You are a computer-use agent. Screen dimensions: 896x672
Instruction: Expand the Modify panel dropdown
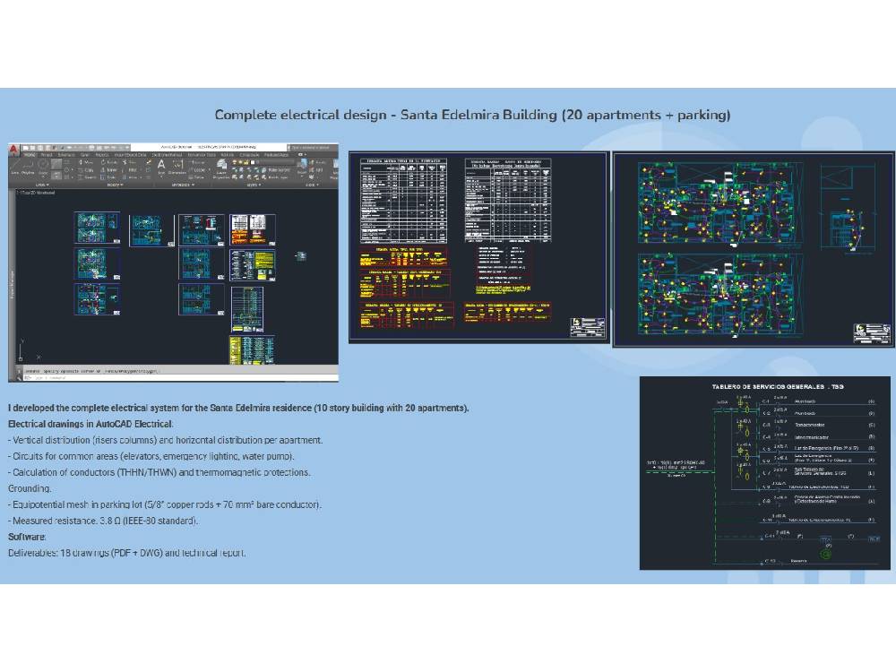115,185
